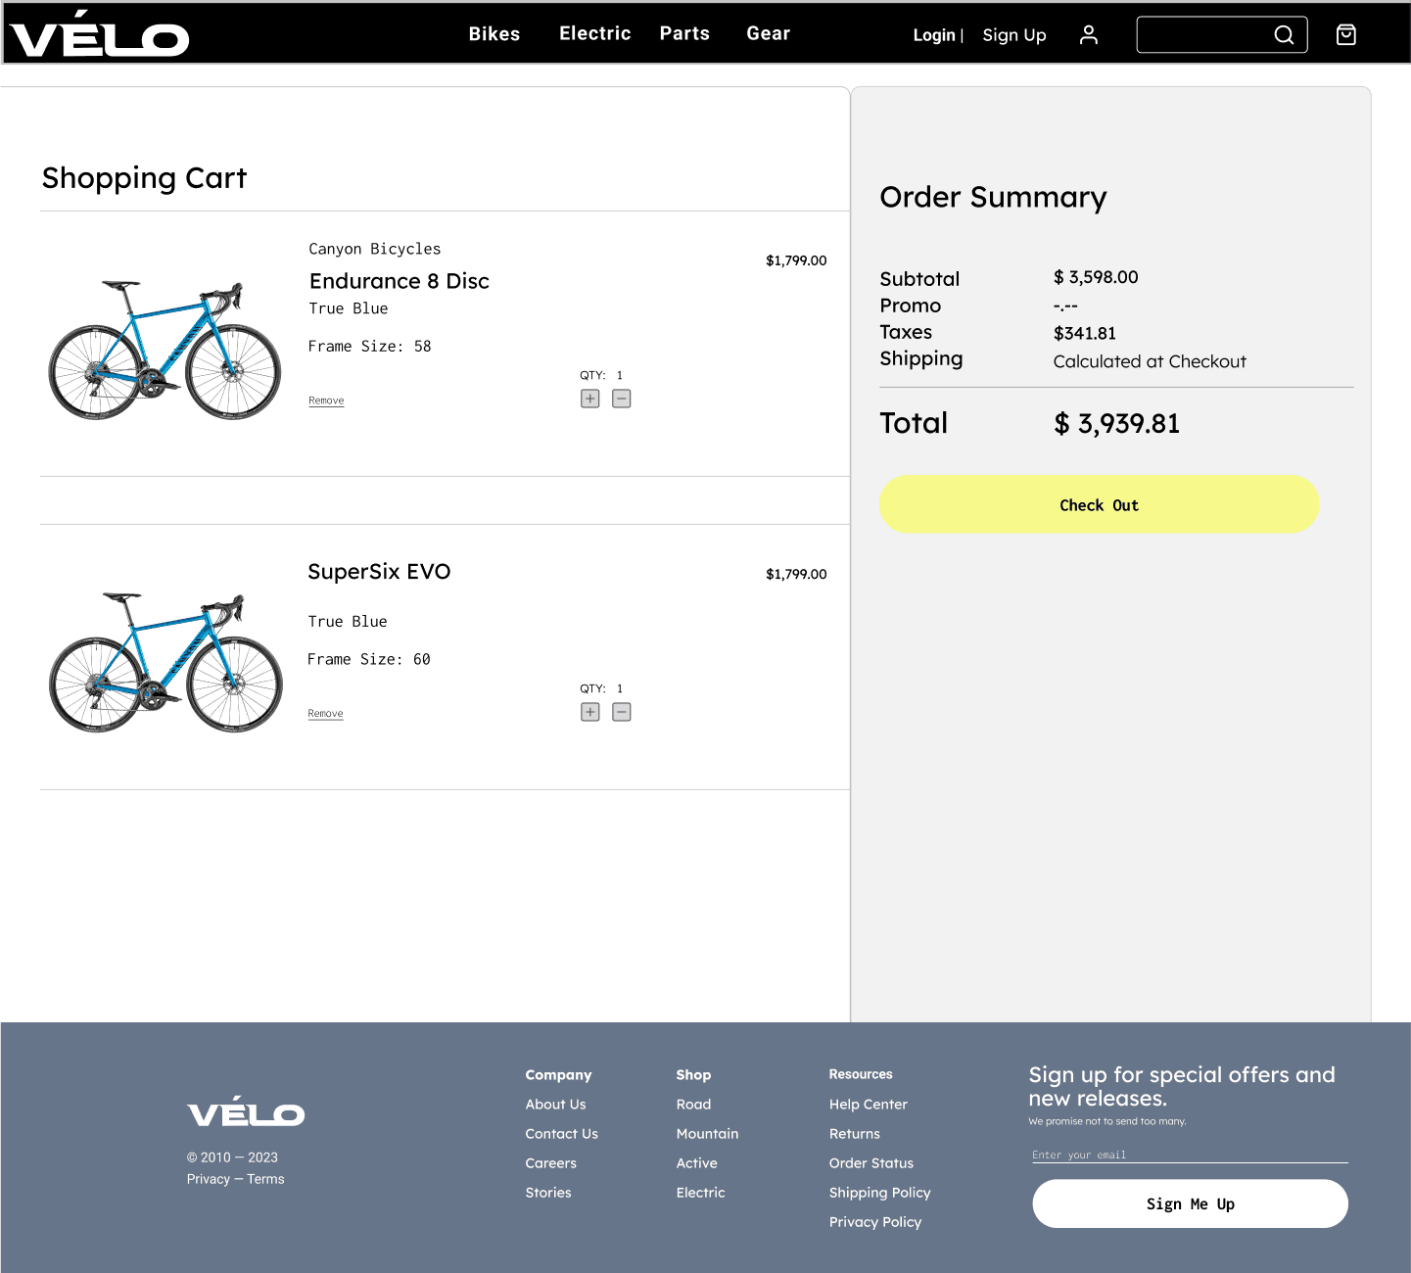
Task: Open the user account profile icon
Action: coord(1088,35)
